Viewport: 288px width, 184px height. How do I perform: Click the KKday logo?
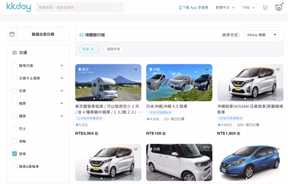pyautogui.click(x=19, y=7)
